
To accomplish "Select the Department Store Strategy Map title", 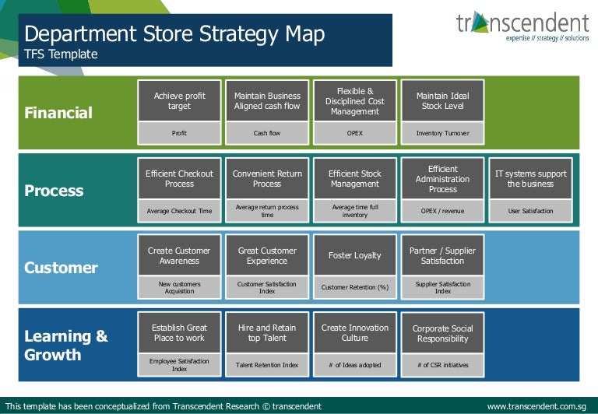I will [x=174, y=34].
